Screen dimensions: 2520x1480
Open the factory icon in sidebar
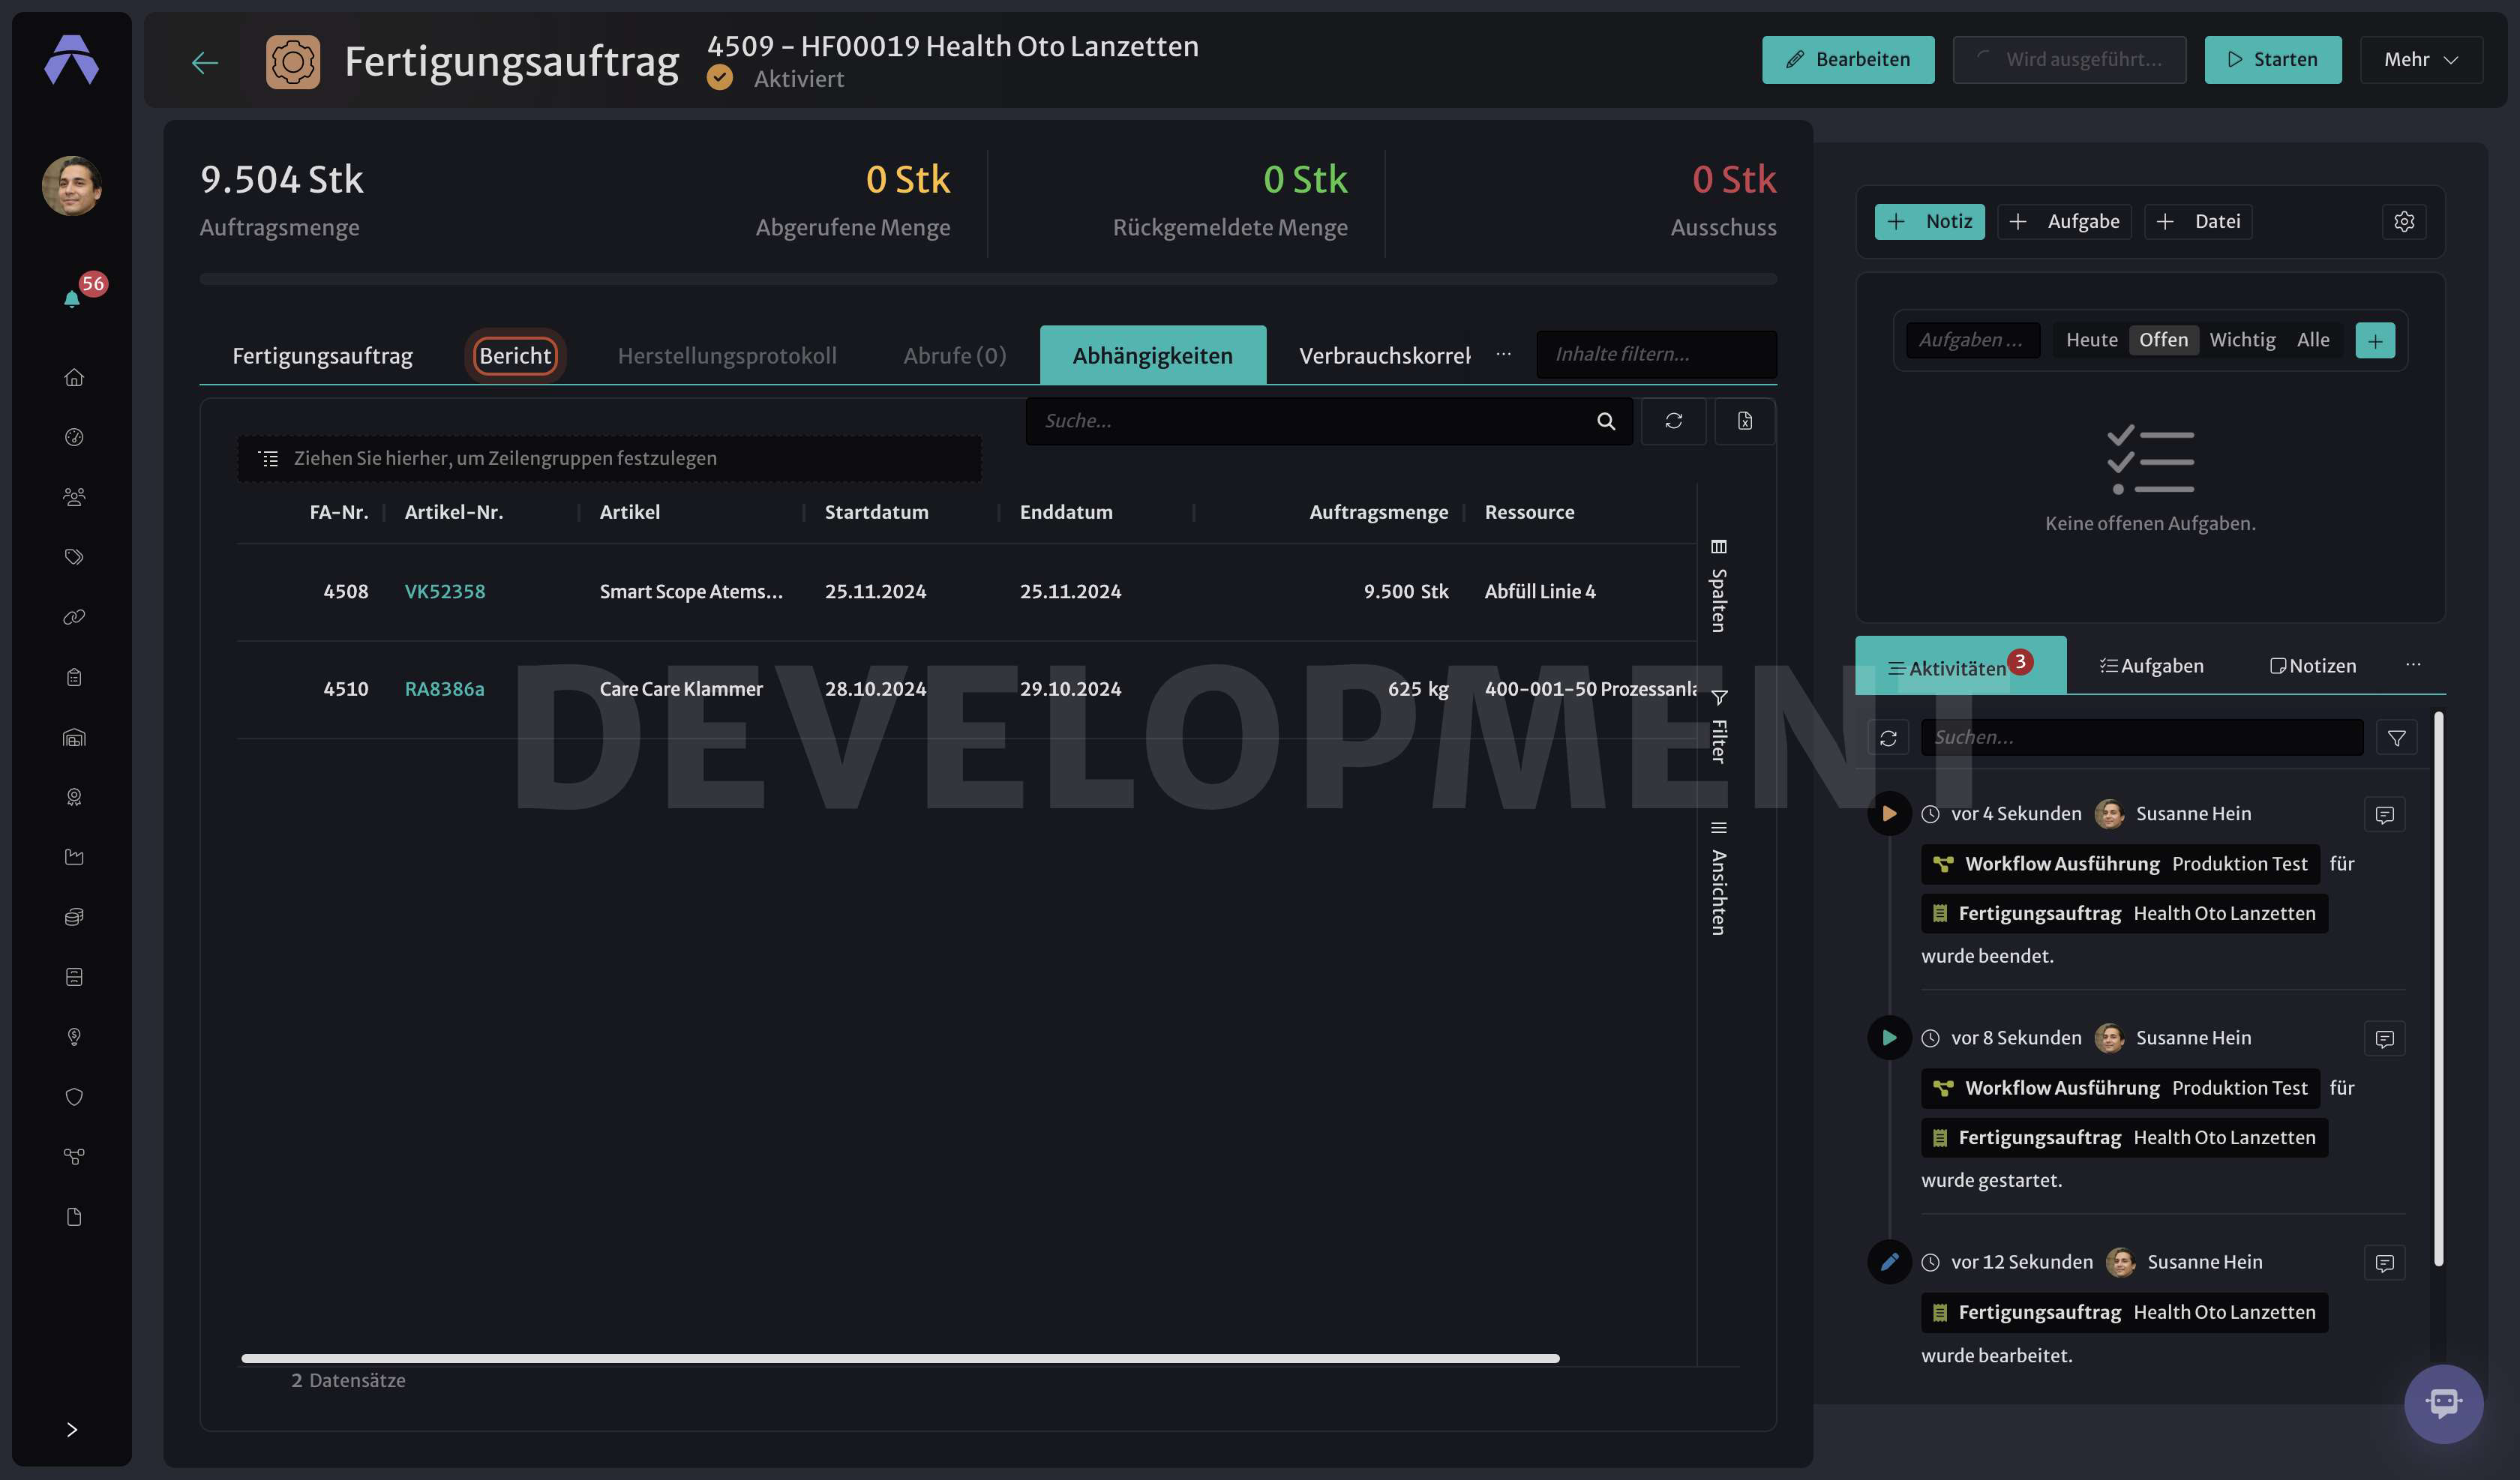[74, 857]
